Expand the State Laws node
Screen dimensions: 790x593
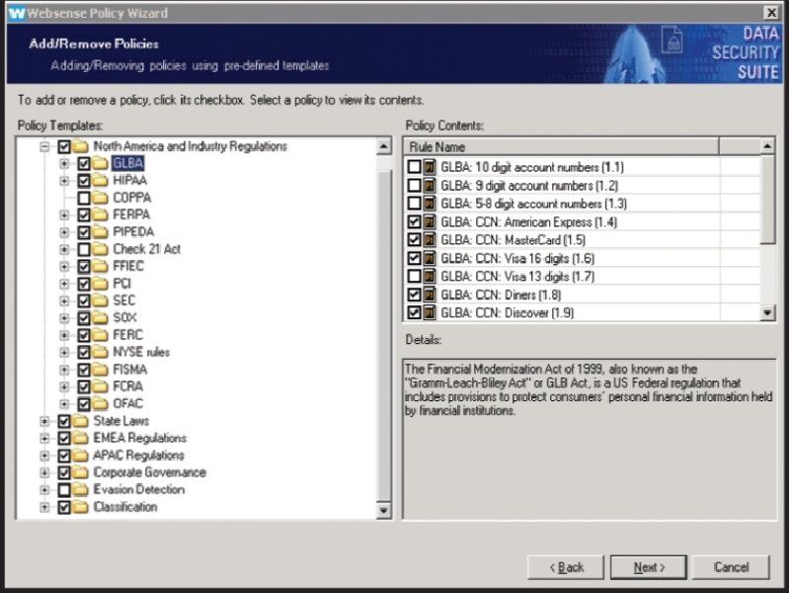point(44,421)
